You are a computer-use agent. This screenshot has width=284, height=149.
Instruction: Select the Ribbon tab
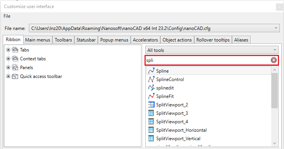(13, 40)
